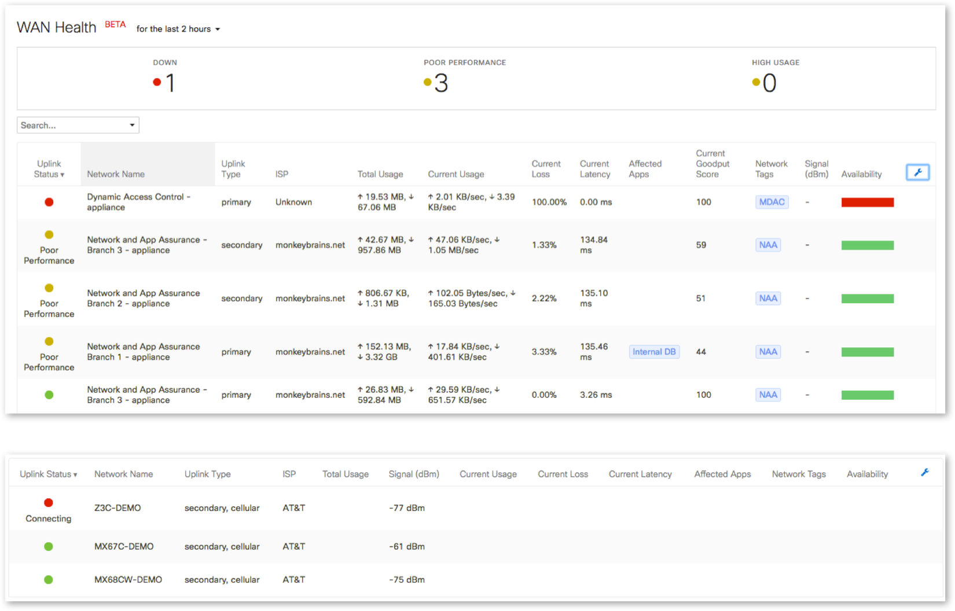
Task: Click the yellow status dot for secondary Branch 3 uplink
Action: click(x=49, y=235)
